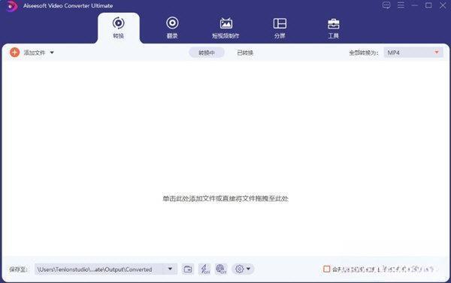Select the 转换中 (Converting) filter
Image resolution: width=451 pixels, height=283 pixels.
pyautogui.click(x=207, y=53)
